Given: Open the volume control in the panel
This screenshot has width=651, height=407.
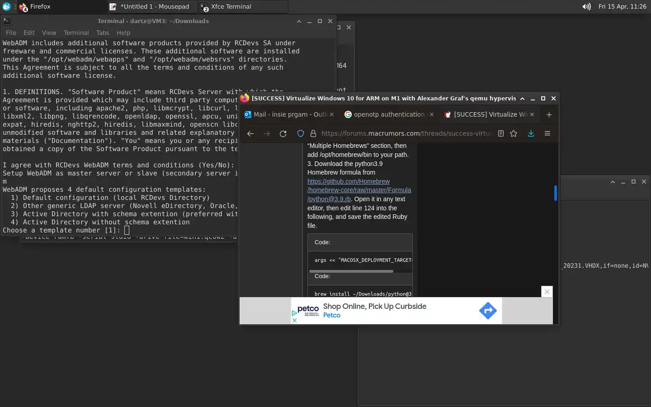Looking at the screenshot, I should tap(586, 7).
